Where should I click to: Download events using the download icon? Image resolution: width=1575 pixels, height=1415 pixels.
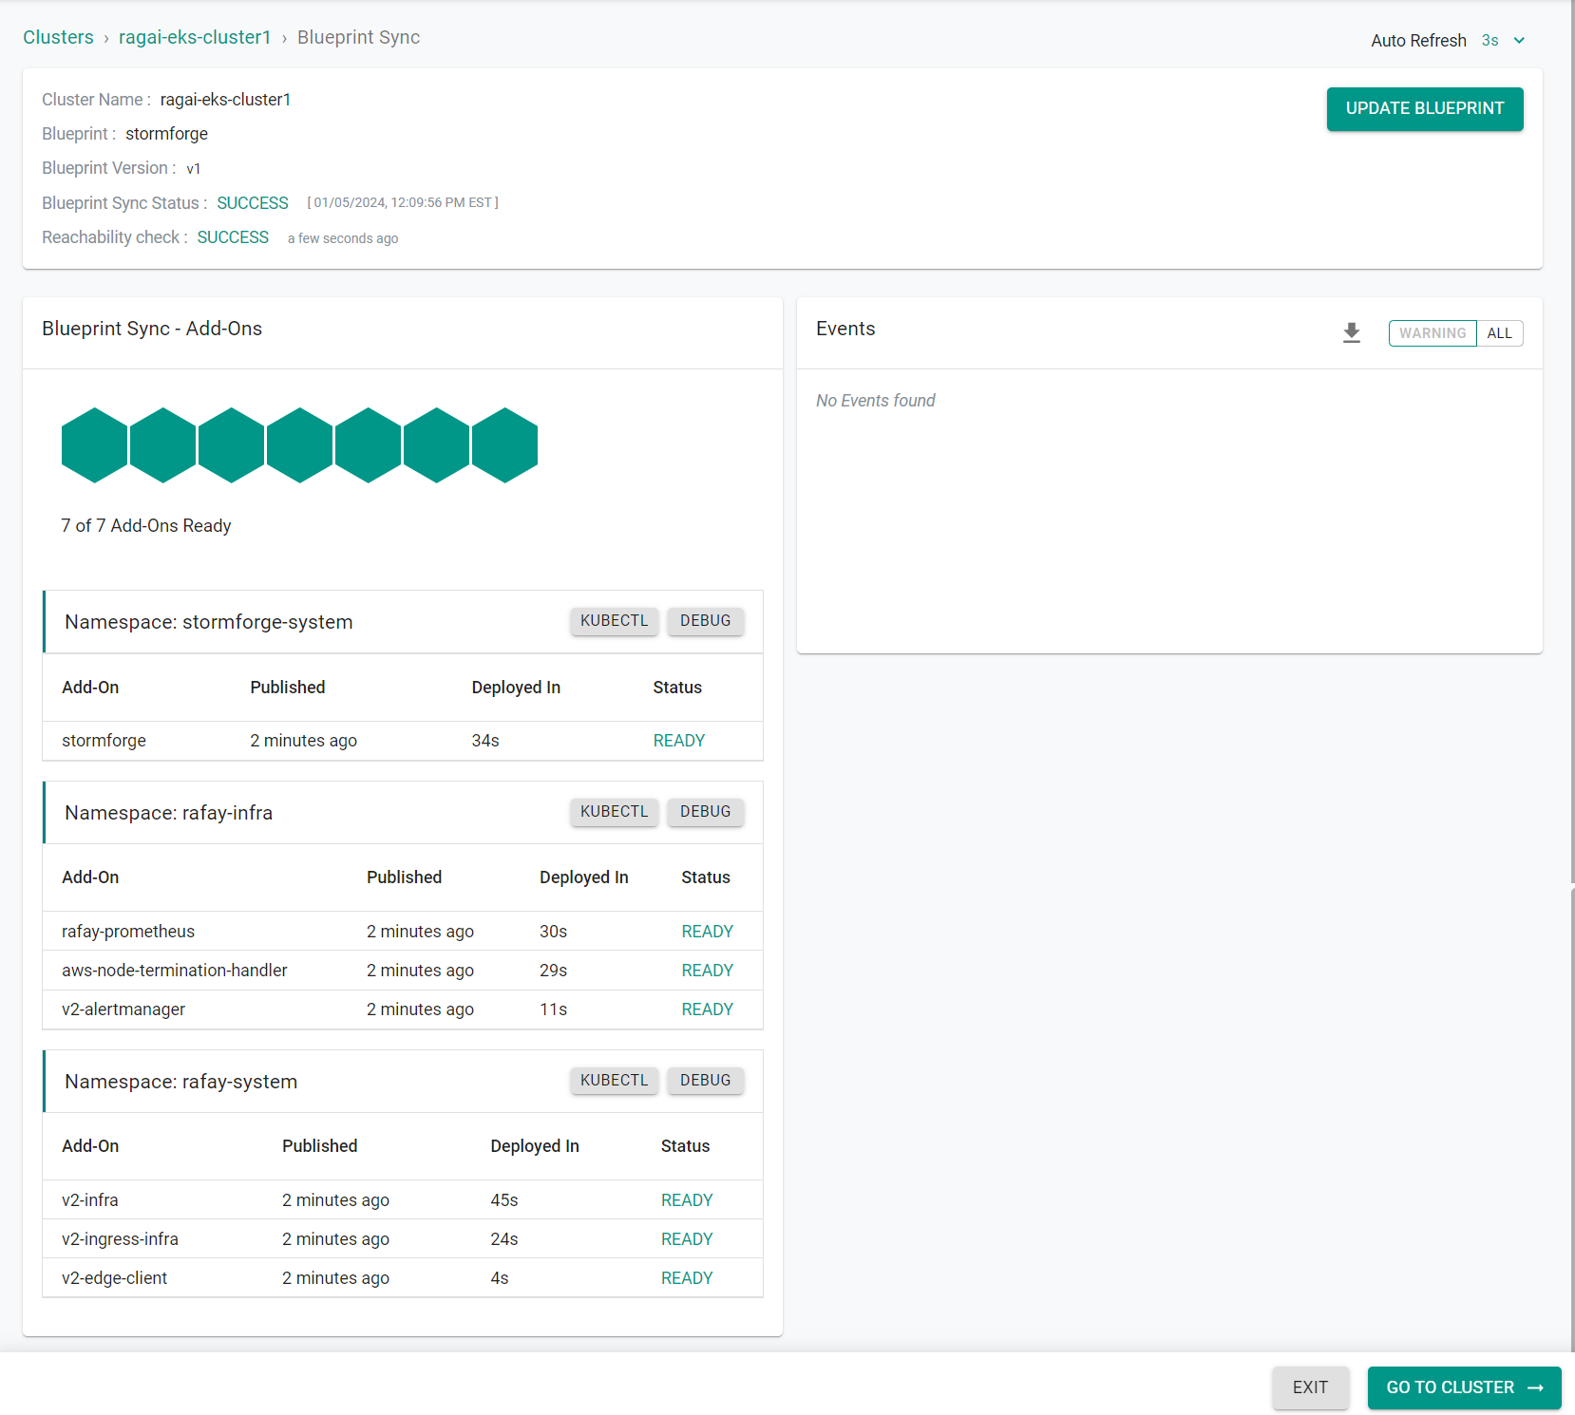(1351, 333)
